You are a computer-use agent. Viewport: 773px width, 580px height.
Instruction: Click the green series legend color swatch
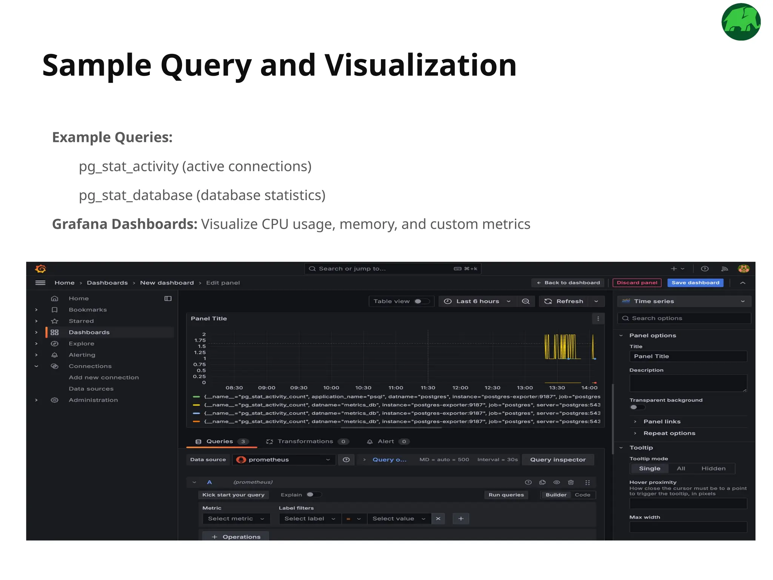196,397
